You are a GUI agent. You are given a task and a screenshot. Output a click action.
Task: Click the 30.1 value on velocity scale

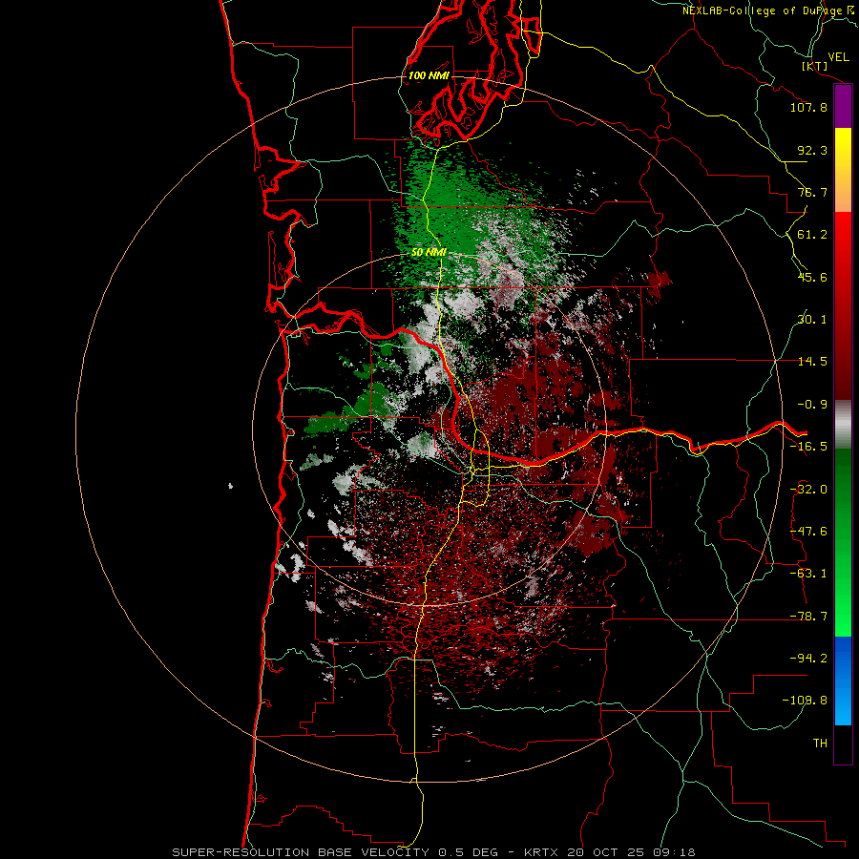coord(812,320)
